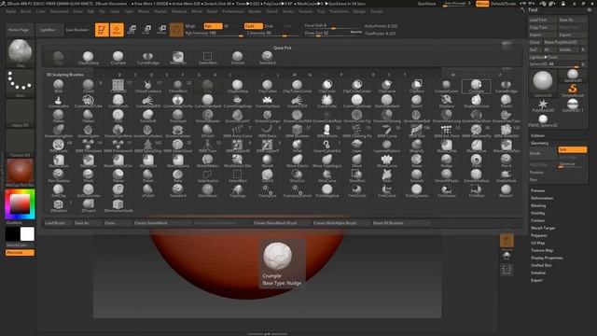597x336 pixels.
Task: Click the Load Brush button
Action: (56, 223)
